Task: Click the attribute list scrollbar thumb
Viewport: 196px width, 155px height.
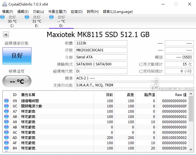Action: [191, 109]
